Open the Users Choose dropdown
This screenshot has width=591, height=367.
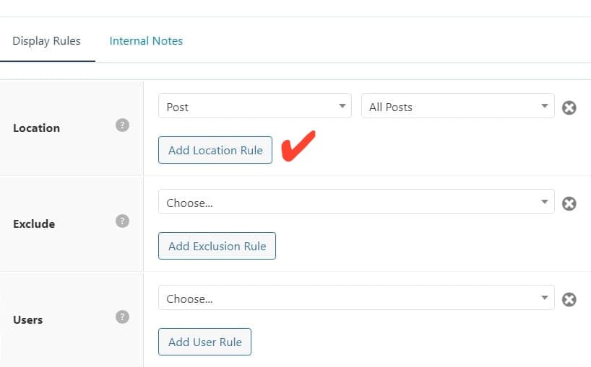tap(355, 299)
